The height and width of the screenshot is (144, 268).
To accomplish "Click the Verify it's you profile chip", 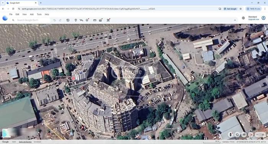I will click(253, 9).
